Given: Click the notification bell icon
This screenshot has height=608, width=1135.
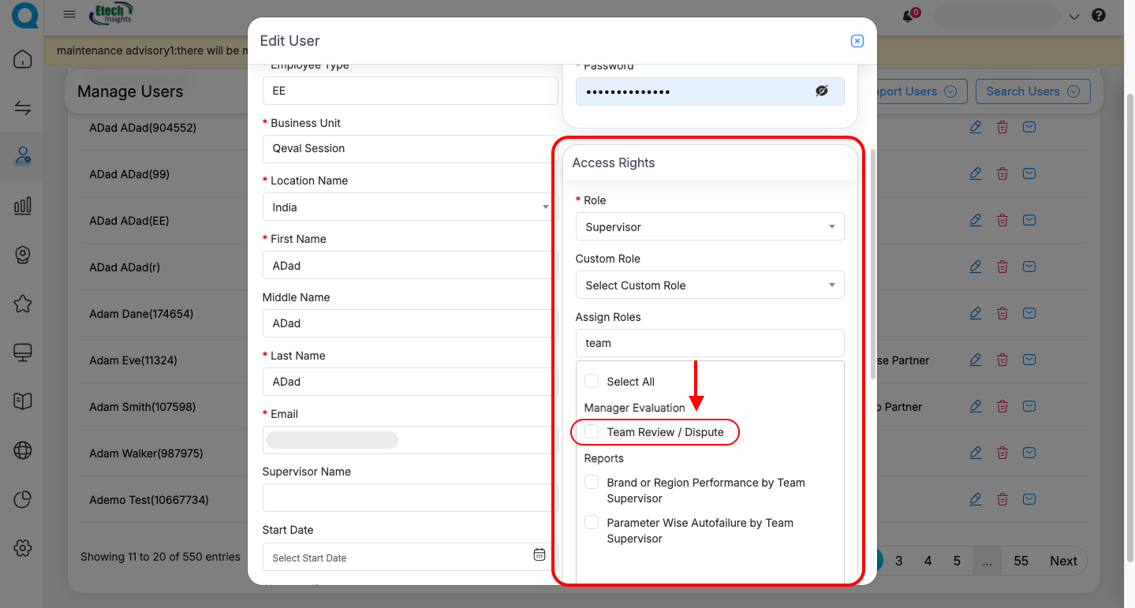Looking at the screenshot, I should 908,17.
